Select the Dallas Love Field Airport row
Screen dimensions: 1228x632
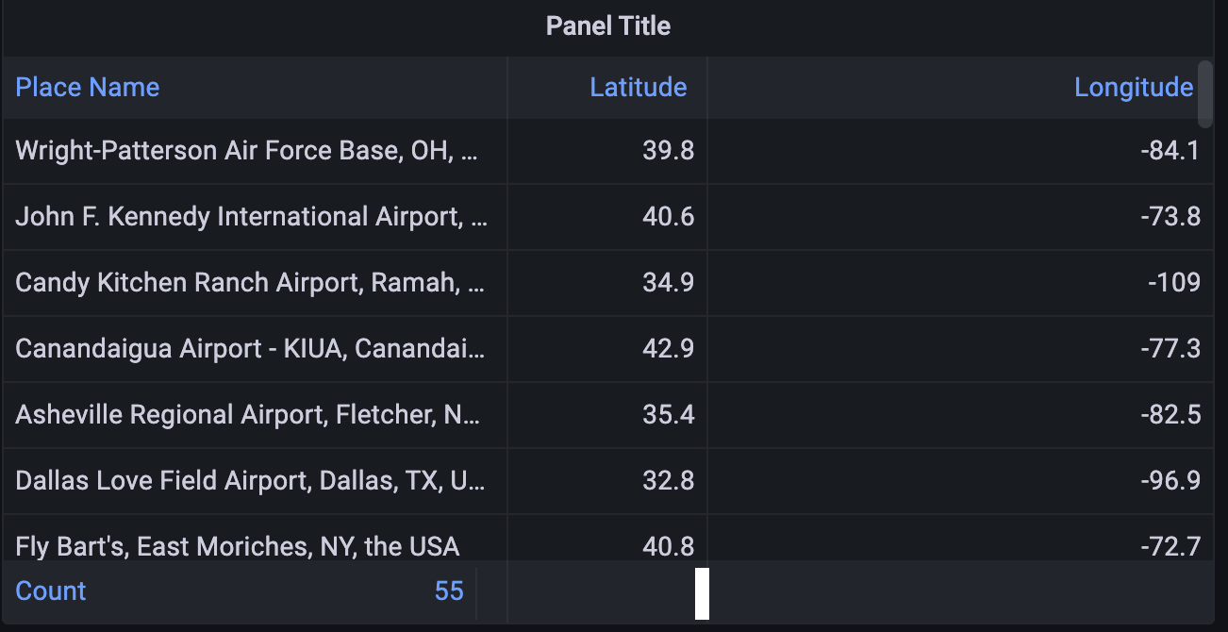[x=250, y=480]
